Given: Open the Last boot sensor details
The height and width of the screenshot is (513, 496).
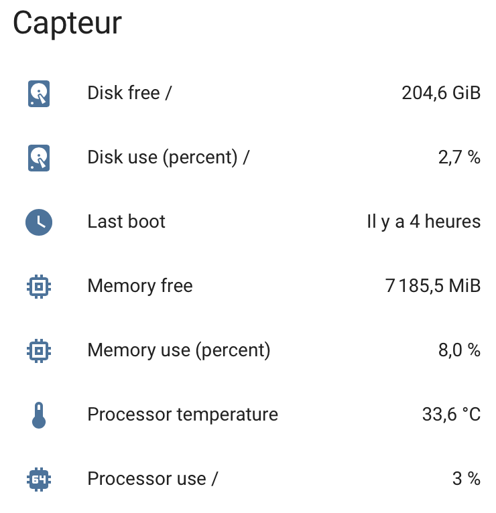Looking at the screenshot, I should coord(126,222).
